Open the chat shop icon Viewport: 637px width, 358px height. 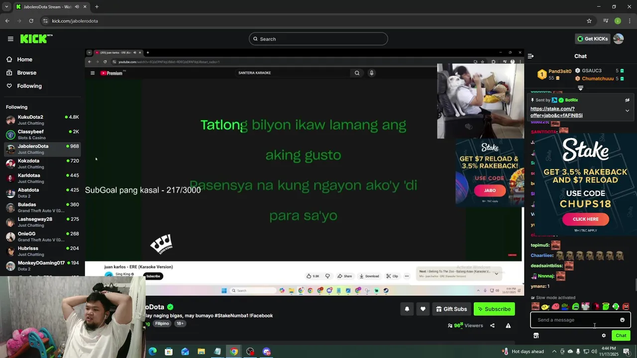536,336
